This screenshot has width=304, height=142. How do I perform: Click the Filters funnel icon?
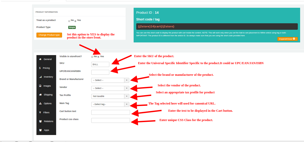pyautogui.click(x=40, y=113)
